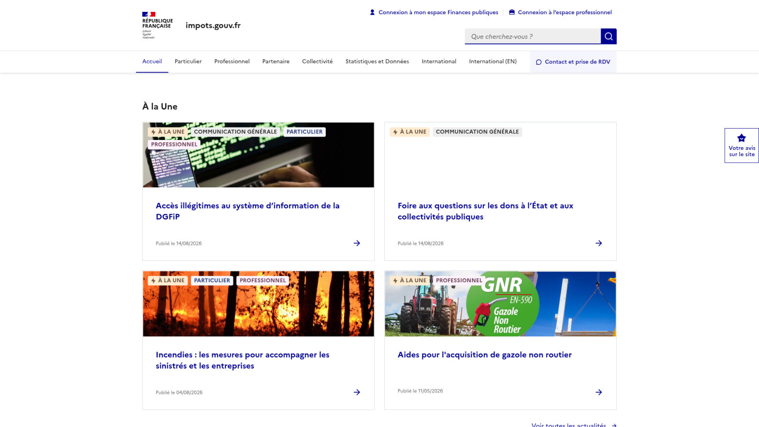Click À LA UNE tag on Accès illégitimes card
The width and height of the screenshot is (759, 427).
pyautogui.click(x=167, y=132)
